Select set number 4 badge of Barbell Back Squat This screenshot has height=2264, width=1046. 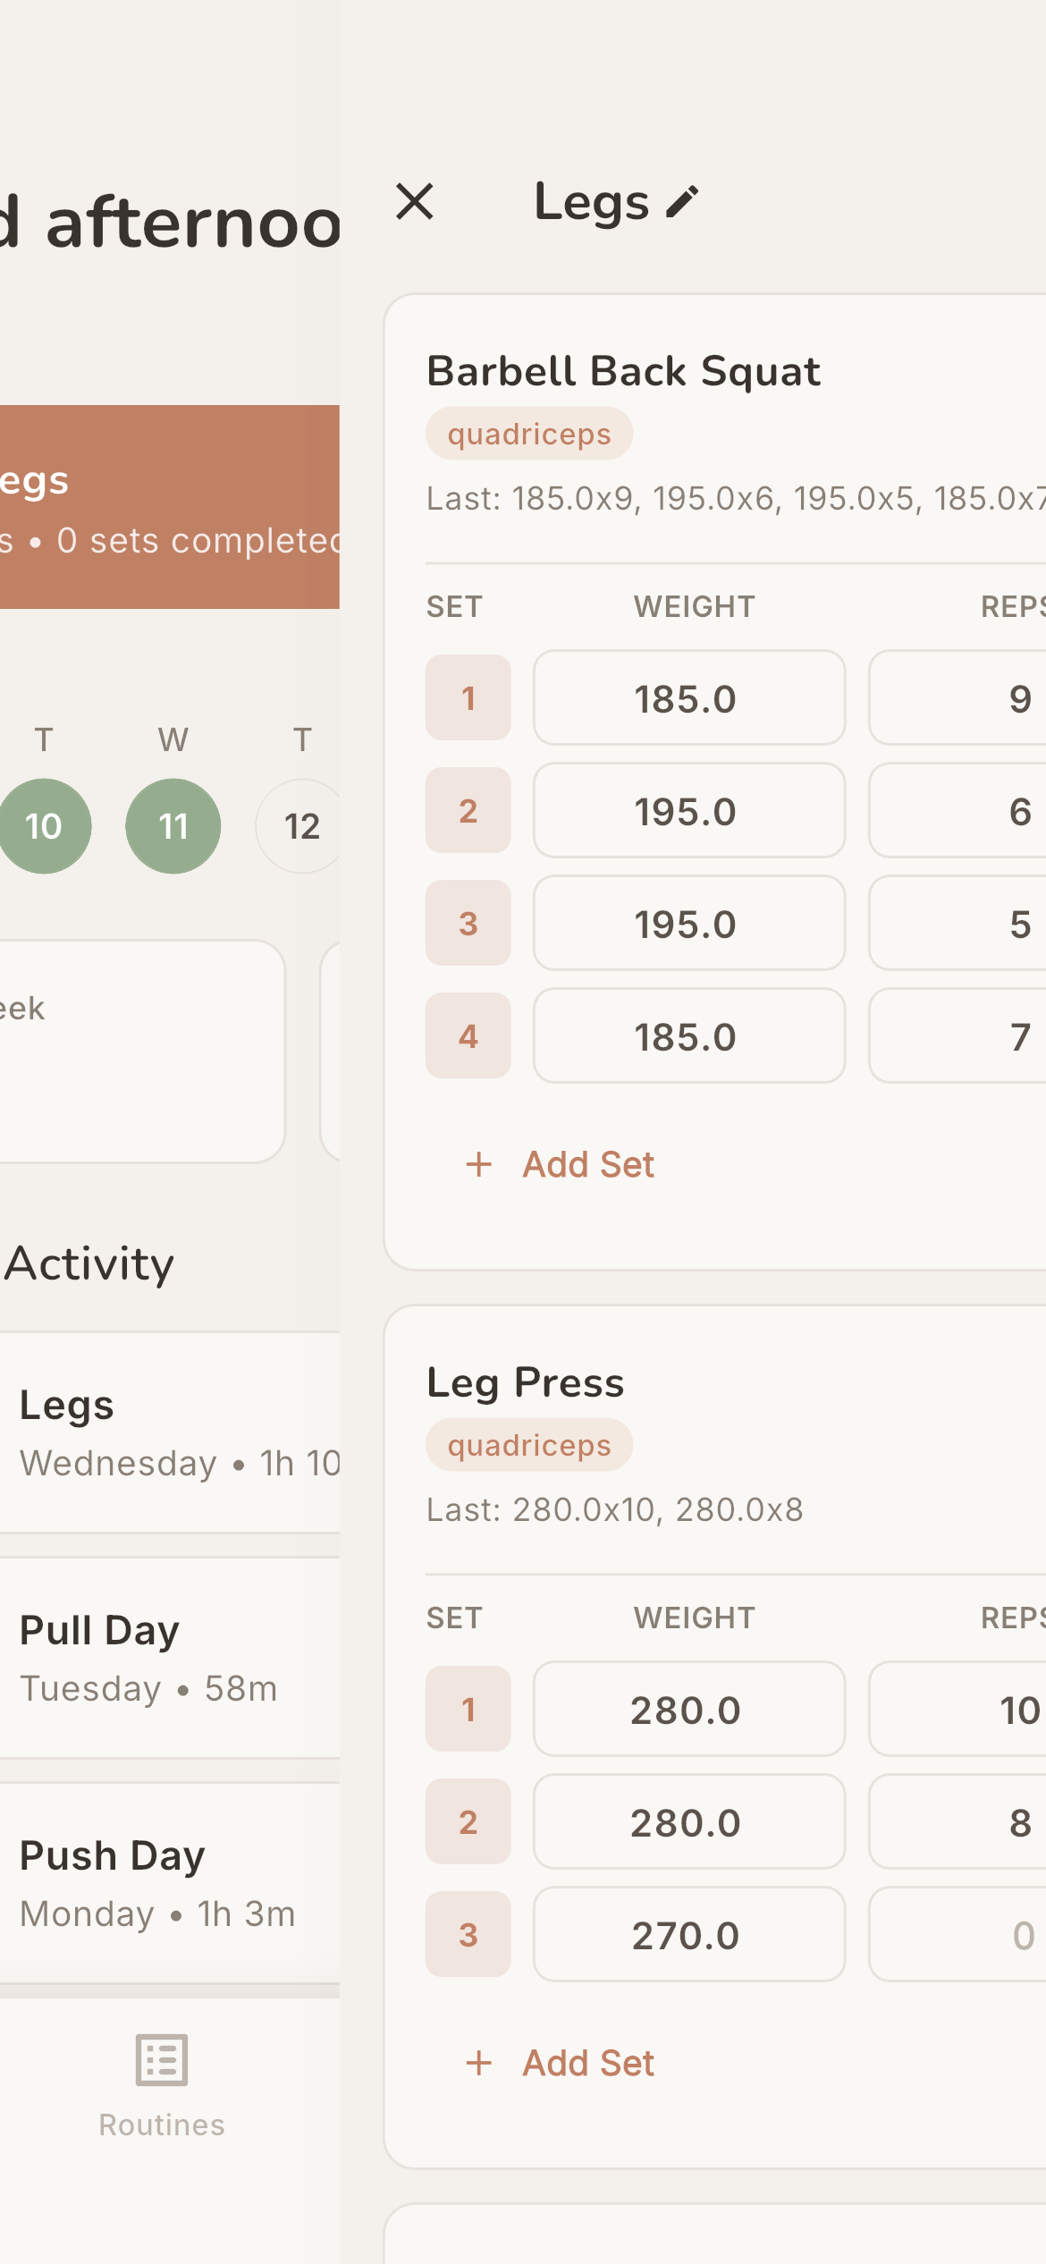point(468,1036)
